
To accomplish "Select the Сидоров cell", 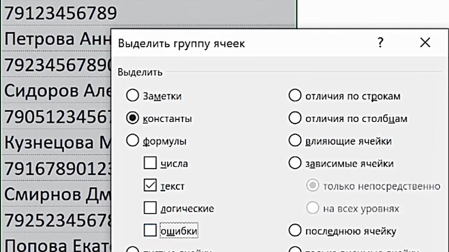I will tap(56, 91).
